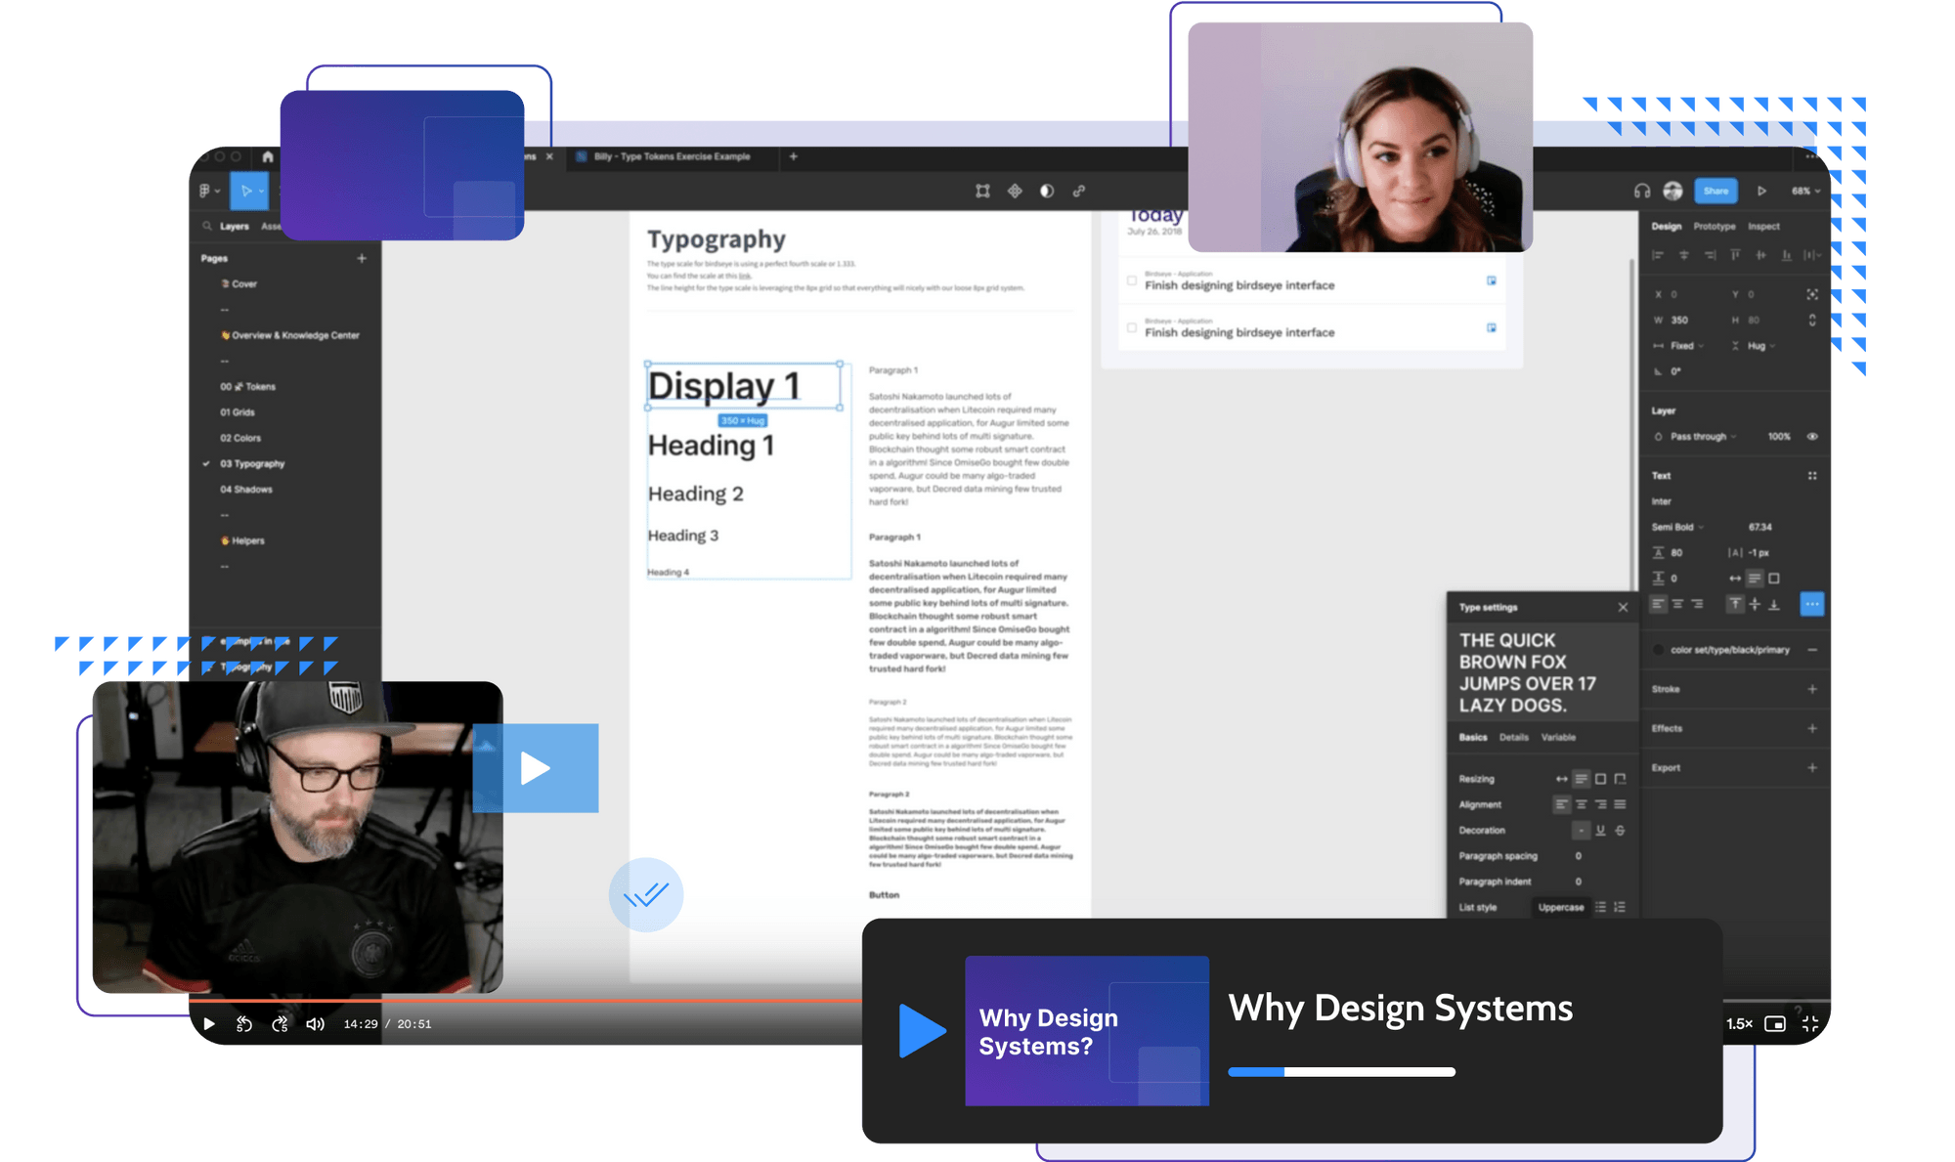The height and width of the screenshot is (1162, 1955).
Task: Select the 03 Typography page in the sidebar
Action: (x=252, y=463)
